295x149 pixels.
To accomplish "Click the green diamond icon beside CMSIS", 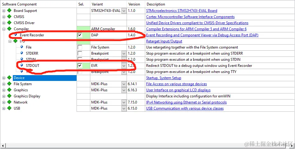I will 9,16.
